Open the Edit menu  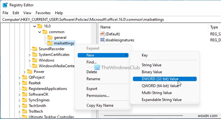pos(16,13)
